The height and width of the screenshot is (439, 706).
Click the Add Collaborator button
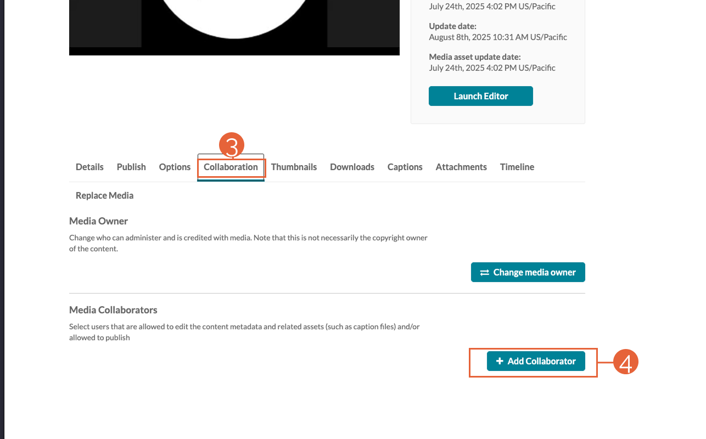click(536, 361)
